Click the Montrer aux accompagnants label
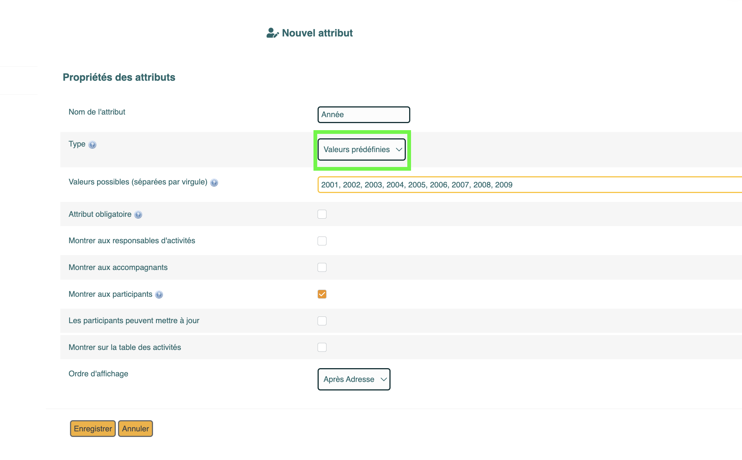The image size is (742, 460). click(118, 267)
